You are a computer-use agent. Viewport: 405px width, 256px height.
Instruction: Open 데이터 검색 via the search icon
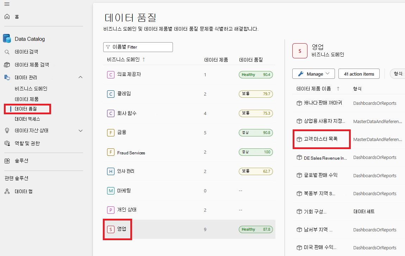coord(7,51)
